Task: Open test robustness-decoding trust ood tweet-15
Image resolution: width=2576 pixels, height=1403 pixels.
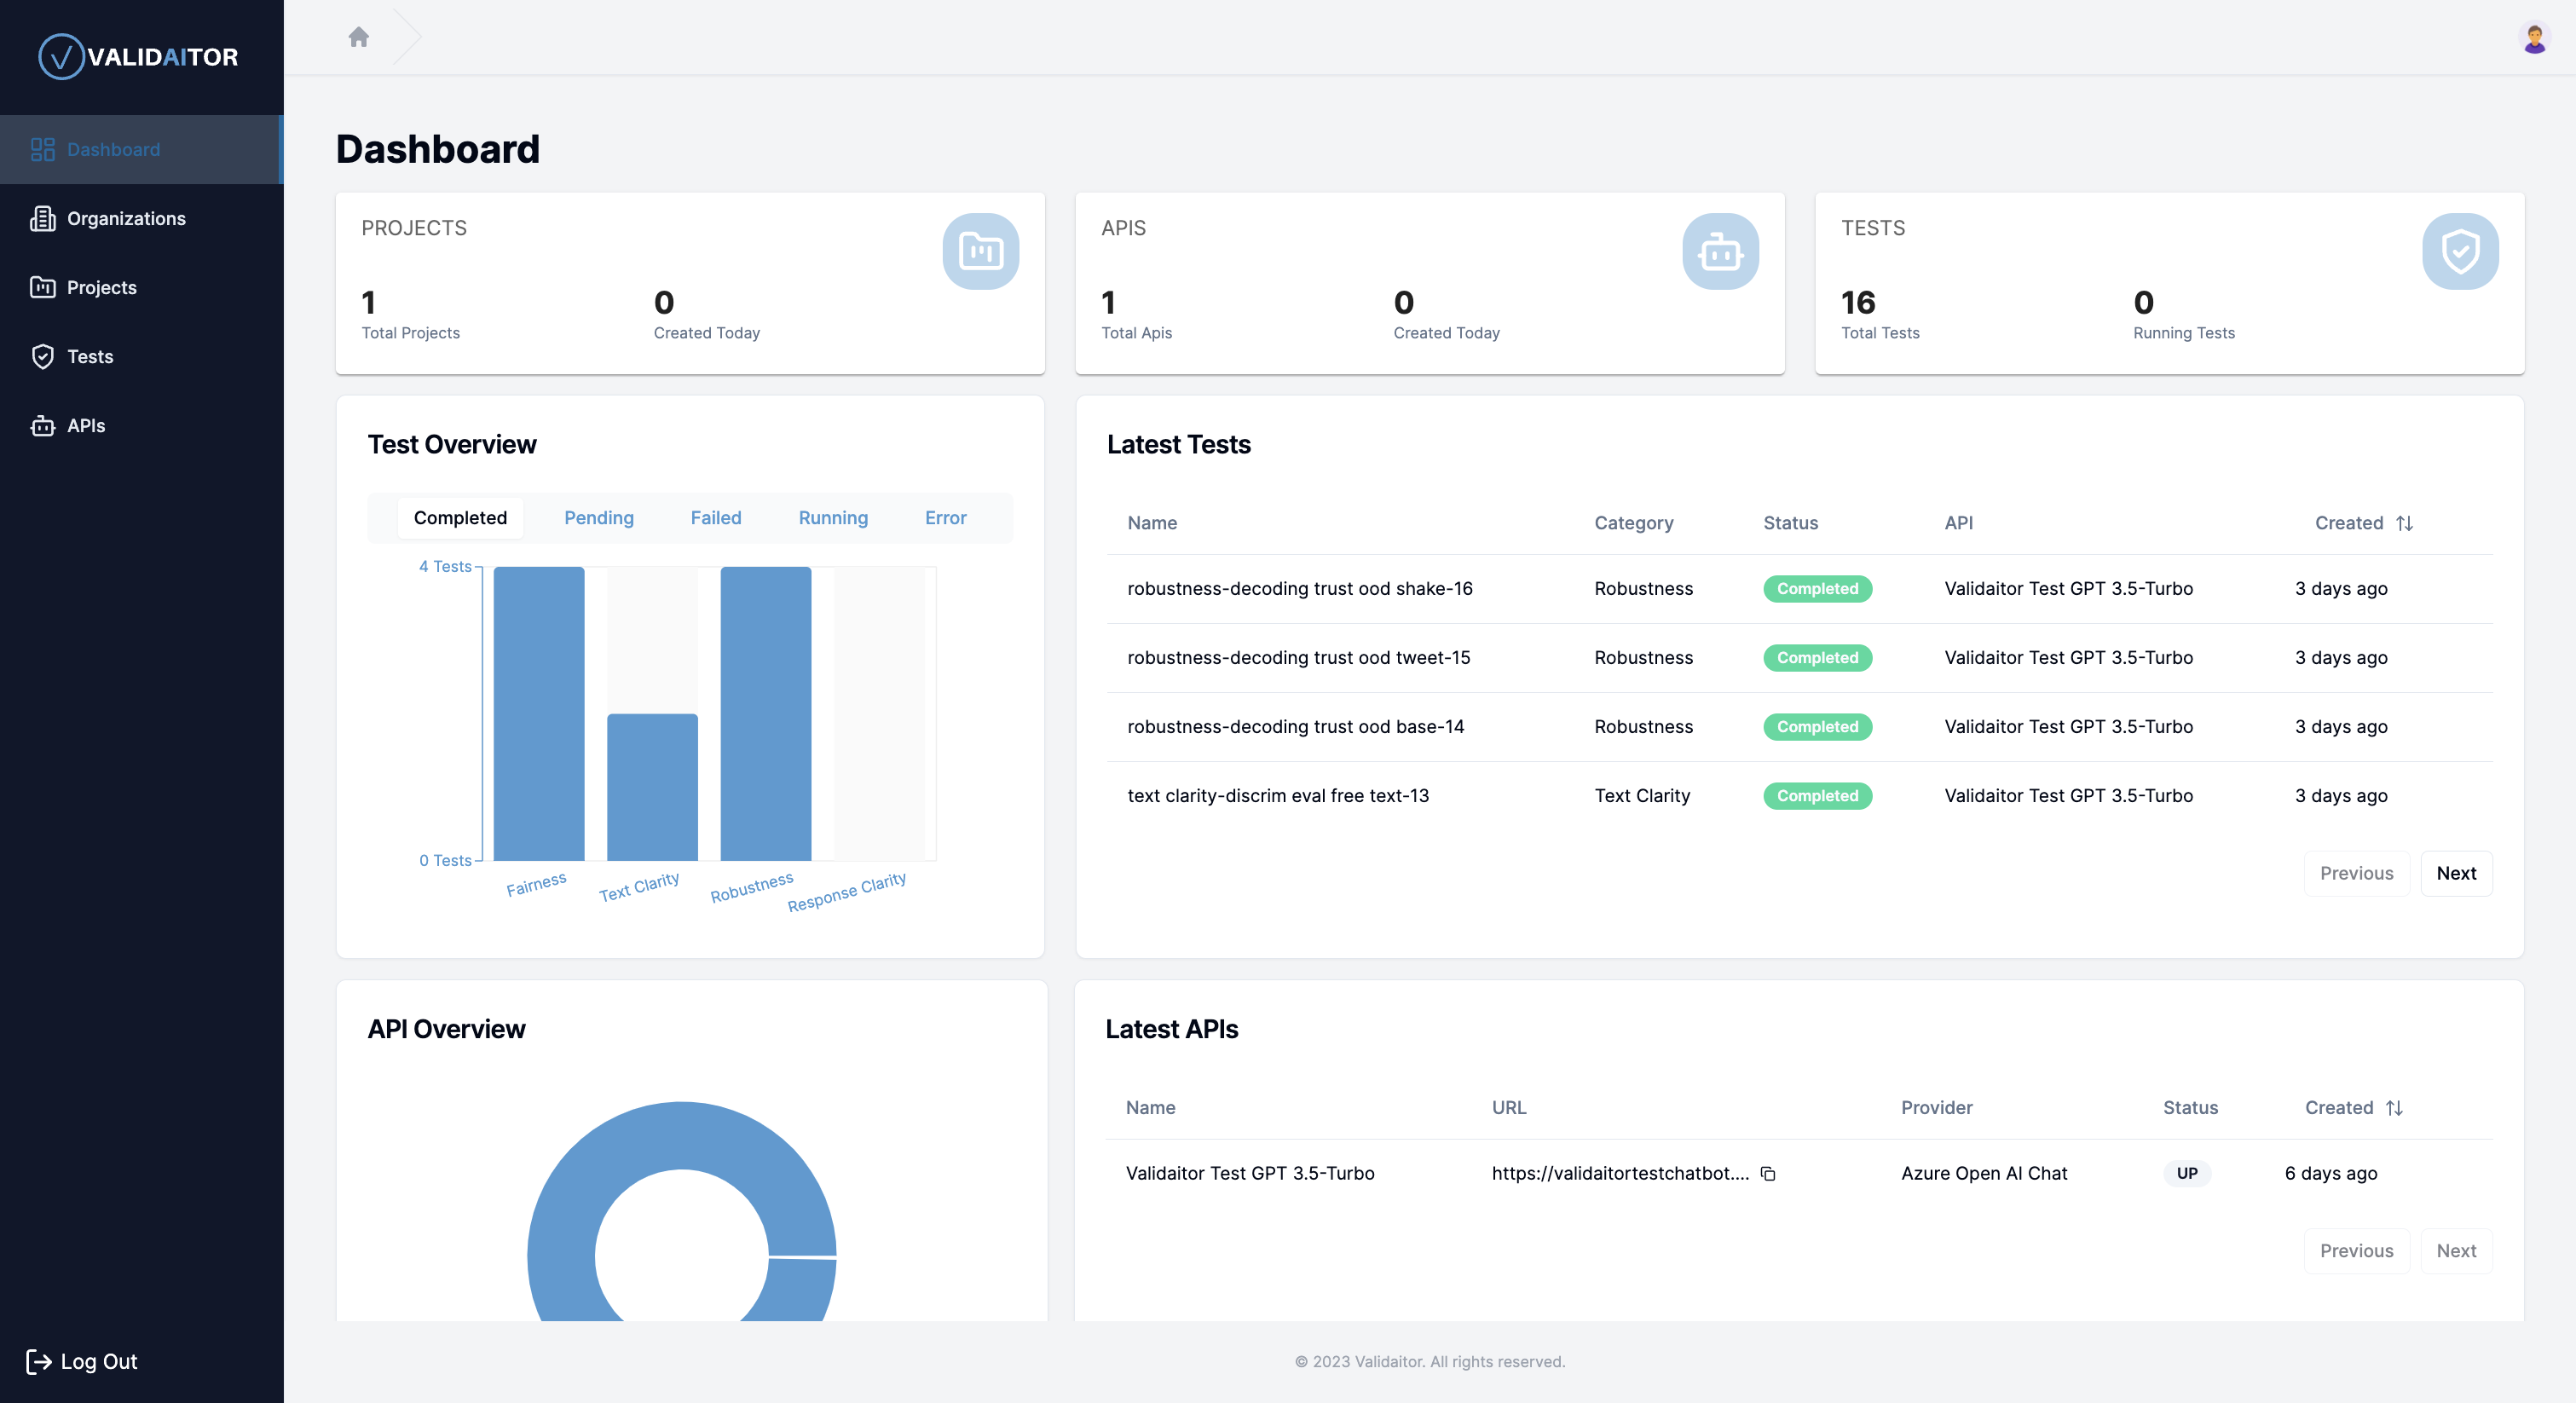Action: pyautogui.click(x=1299, y=658)
